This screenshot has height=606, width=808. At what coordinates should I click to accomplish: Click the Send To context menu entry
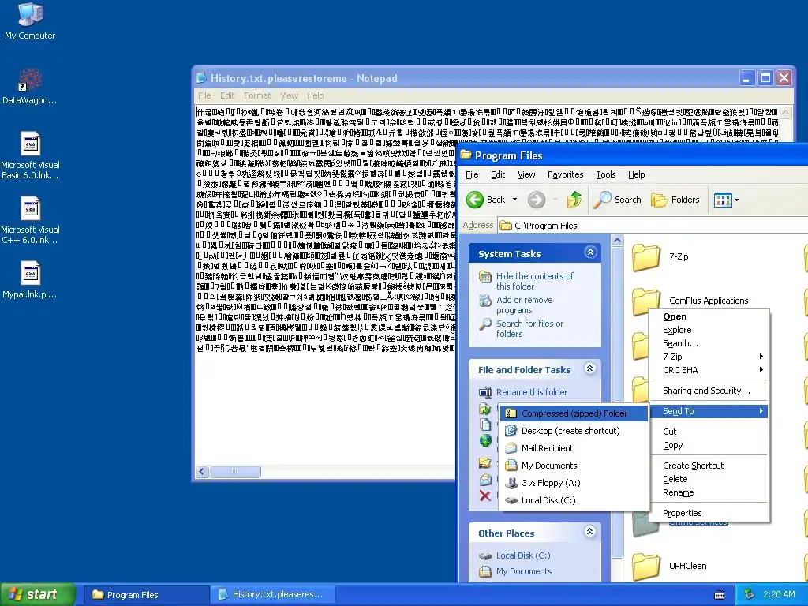[x=709, y=411]
